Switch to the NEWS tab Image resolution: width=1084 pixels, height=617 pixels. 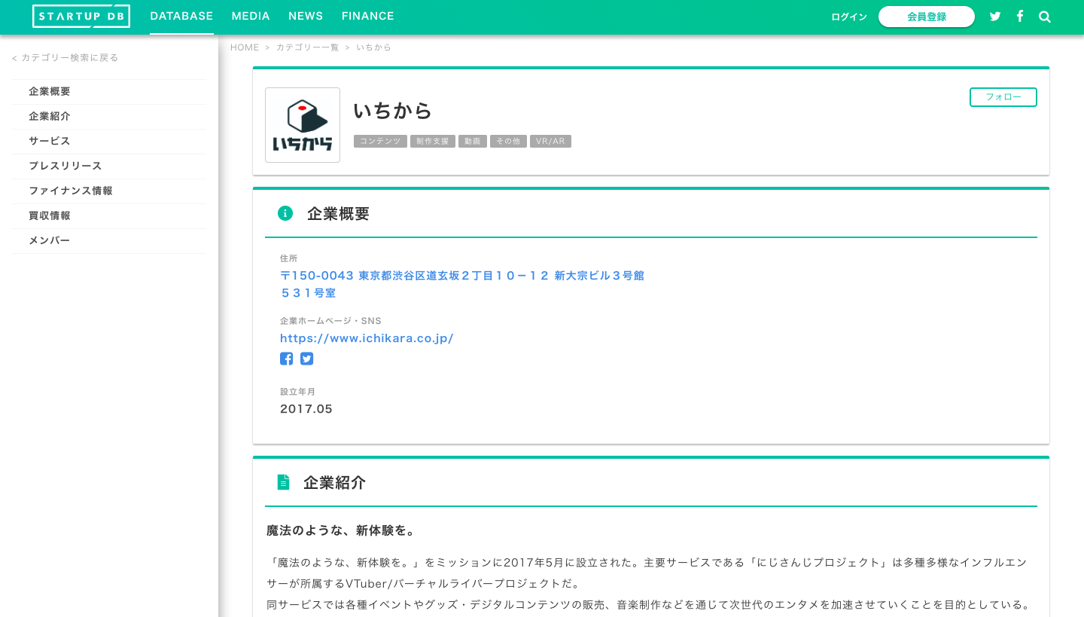pos(306,16)
